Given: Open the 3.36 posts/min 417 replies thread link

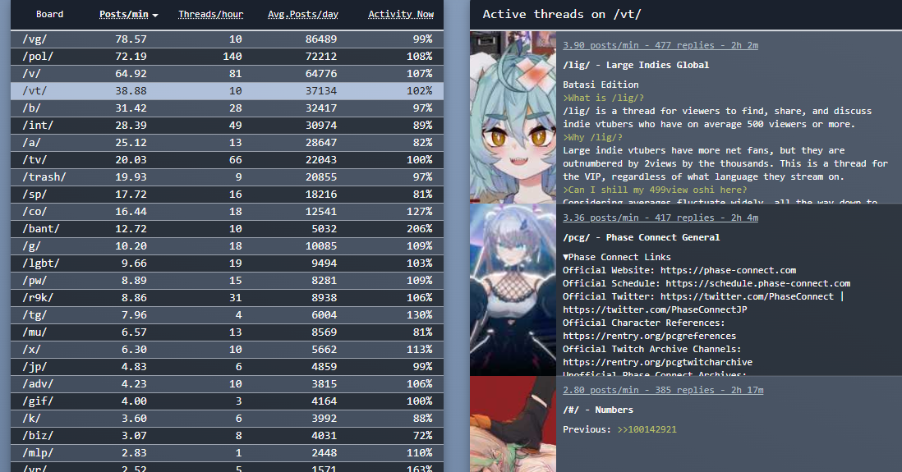Looking at the screenshot, I should pyautogui.click(x=660, y=218).
